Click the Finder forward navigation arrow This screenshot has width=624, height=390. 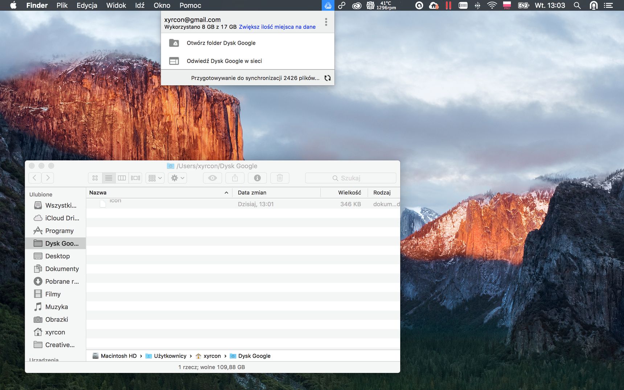click(48, 178)
